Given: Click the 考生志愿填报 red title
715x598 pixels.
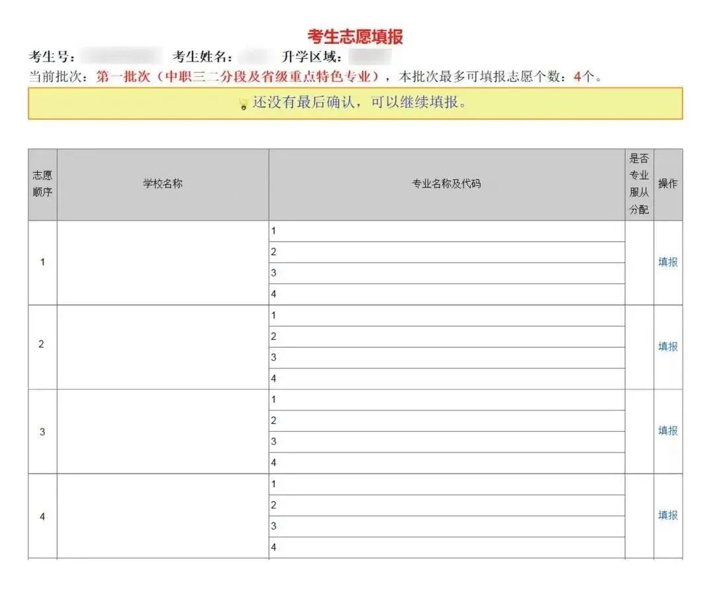Looking at the screenshot, I should tap(355, 36).
